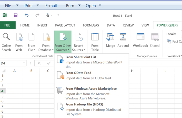Undo the last action

[x=26, y=15]
